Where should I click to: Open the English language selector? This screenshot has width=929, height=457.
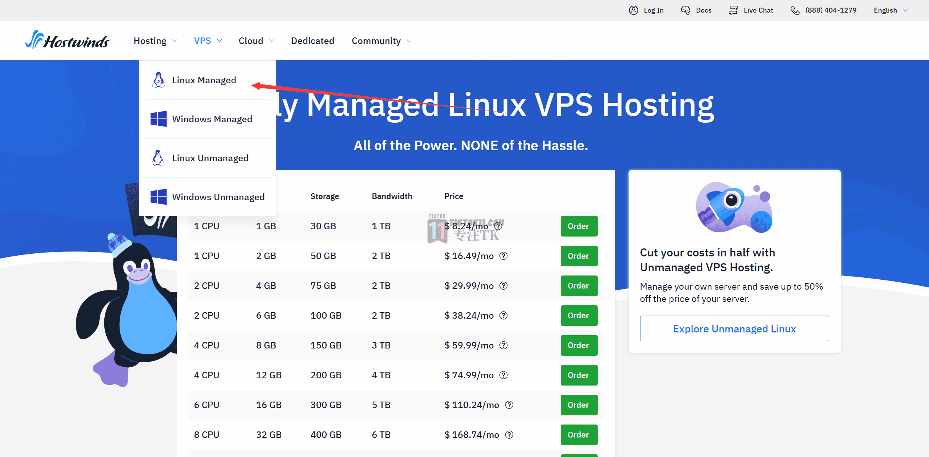890,10
